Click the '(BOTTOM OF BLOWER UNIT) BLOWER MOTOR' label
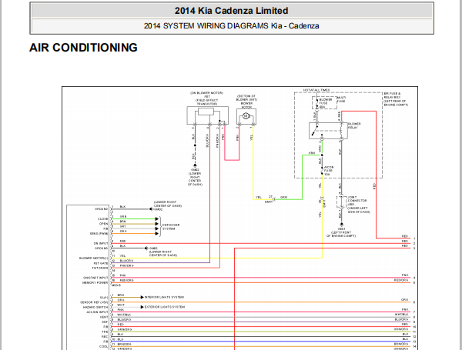Screen dimensions: 462x350 [x=246, y=102]
